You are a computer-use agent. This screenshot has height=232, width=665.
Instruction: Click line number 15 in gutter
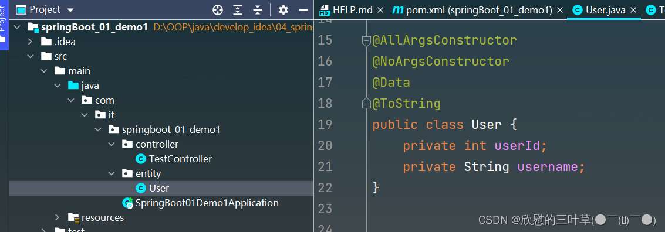tap(325, 40)
